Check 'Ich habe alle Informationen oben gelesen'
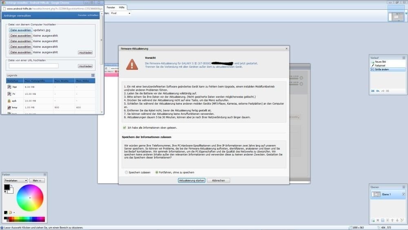408x230 pixels. tap(124, 127)
